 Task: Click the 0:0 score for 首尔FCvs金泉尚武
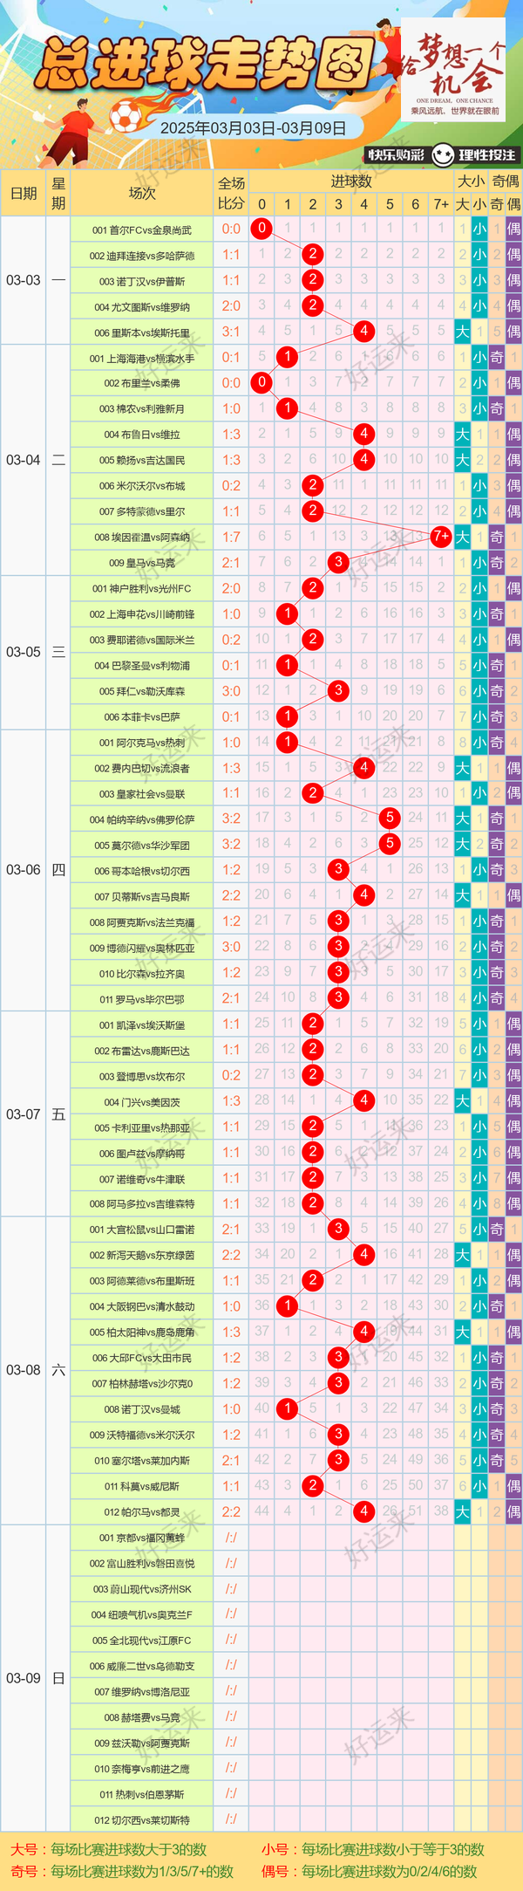(x=231, y=230)
